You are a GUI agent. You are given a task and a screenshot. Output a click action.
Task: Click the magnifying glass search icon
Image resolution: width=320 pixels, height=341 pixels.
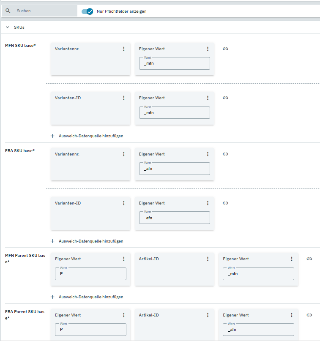[8, 11]
